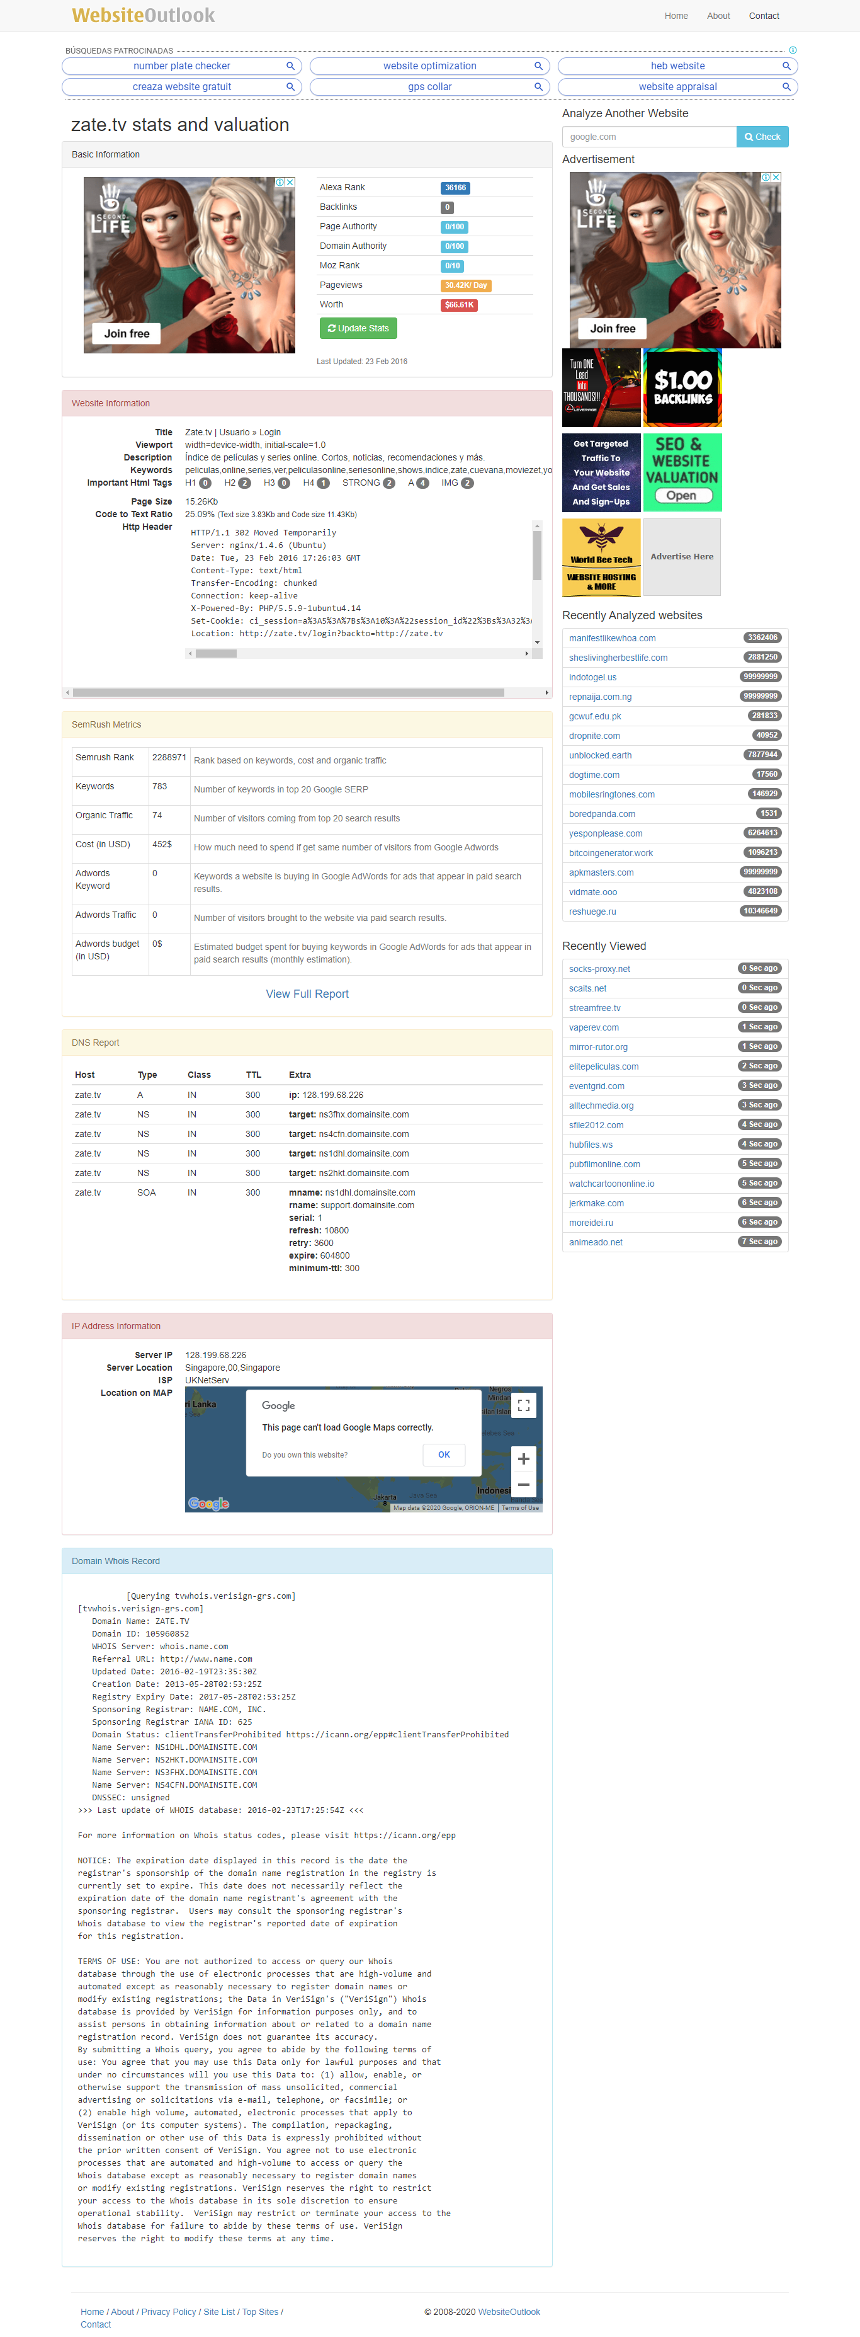Open the footer Privacy Policy link
The height and width of the screenshot is (2337, 860).
(x=169, y=2312)
